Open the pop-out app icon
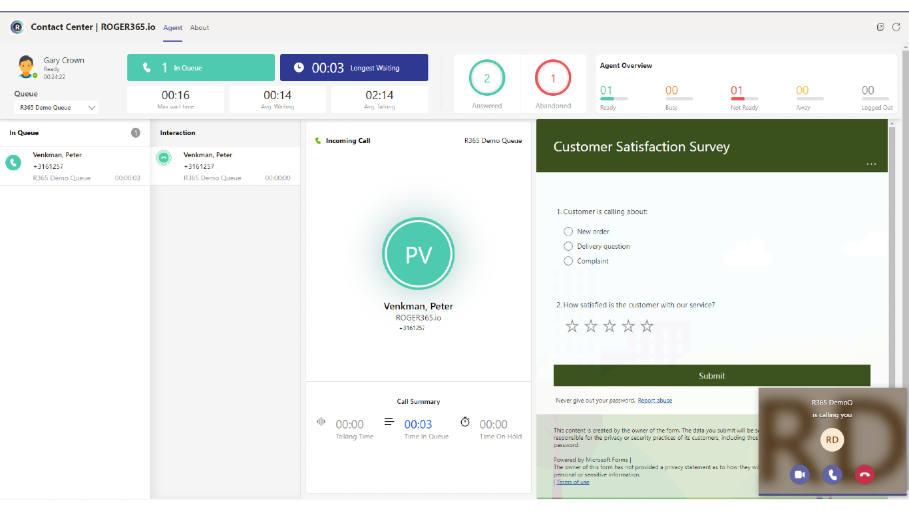The width and height of the screenshot is (909, 511). pyautogui.click(x=880, y=27)
